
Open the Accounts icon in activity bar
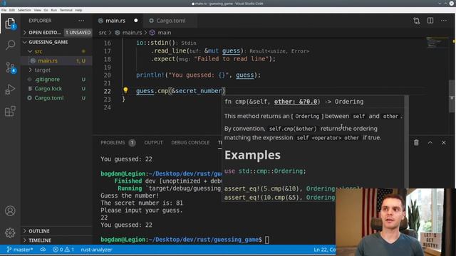(10, 210)
